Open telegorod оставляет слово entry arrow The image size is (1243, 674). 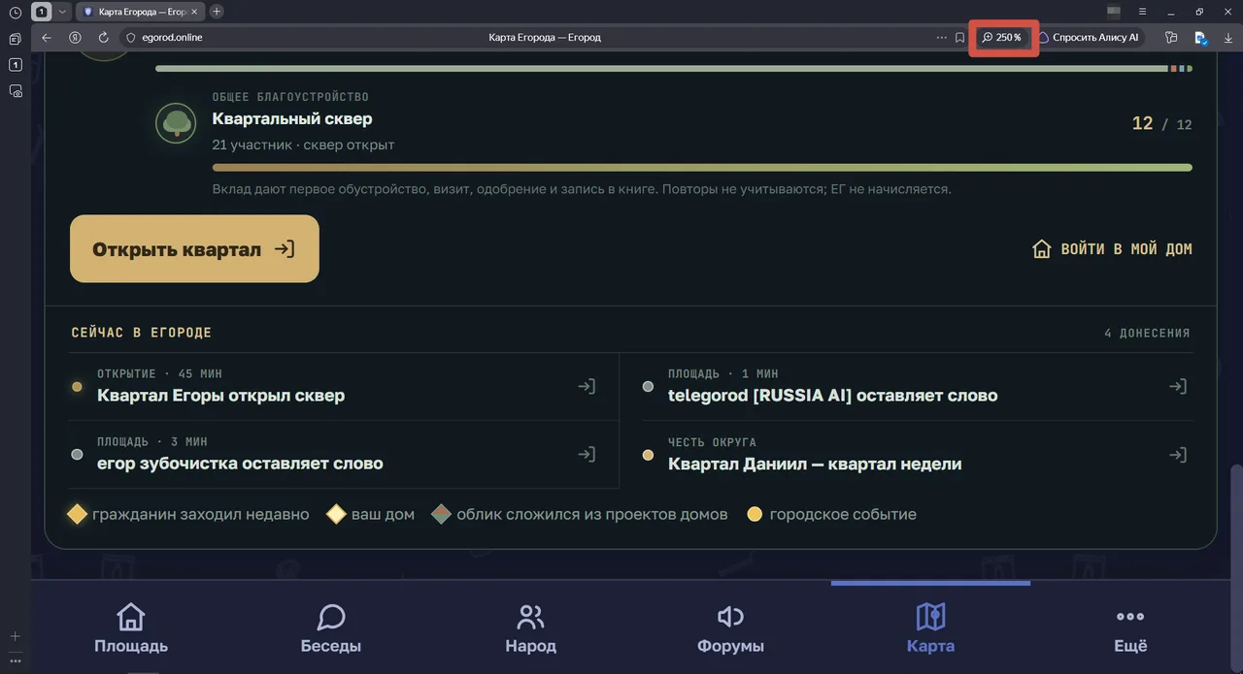coord(1177,386)
